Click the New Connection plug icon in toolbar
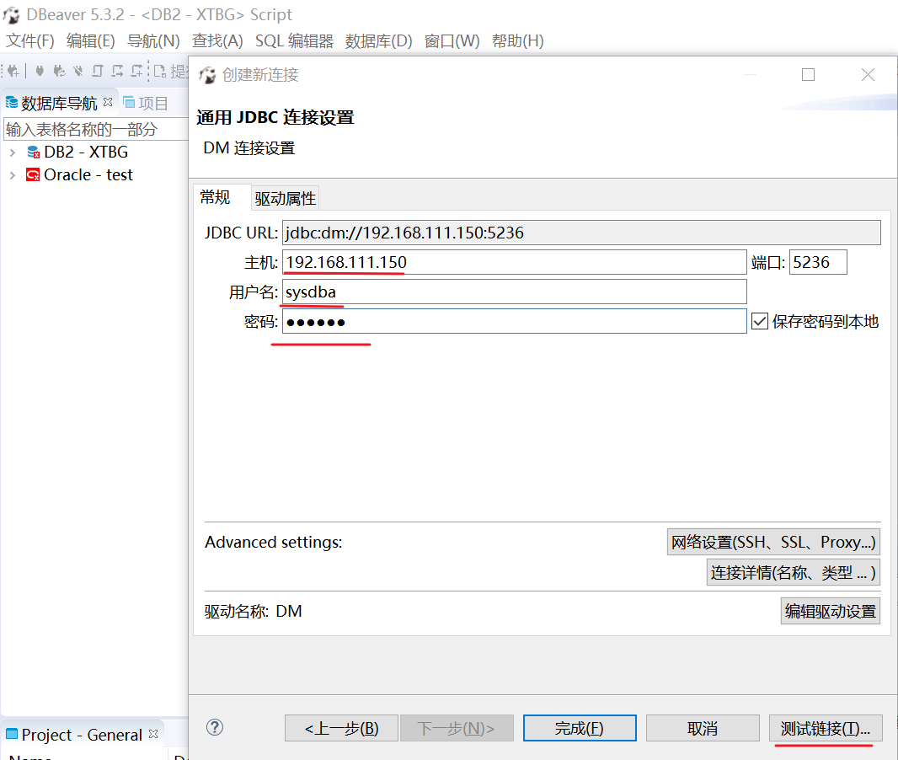The width and height of the screenshot is (898, 760). coord(13,71)
